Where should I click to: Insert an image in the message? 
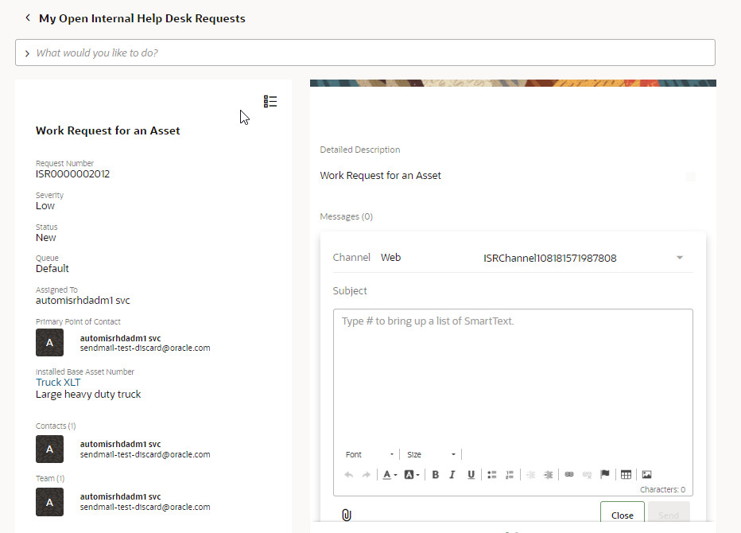click(646, 475)
